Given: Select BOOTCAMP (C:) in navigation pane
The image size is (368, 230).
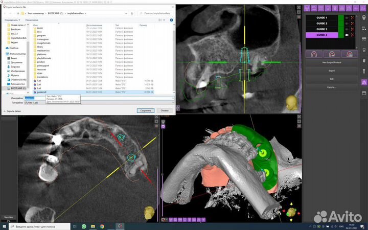Looking at the screenshot, I should 19,88.
